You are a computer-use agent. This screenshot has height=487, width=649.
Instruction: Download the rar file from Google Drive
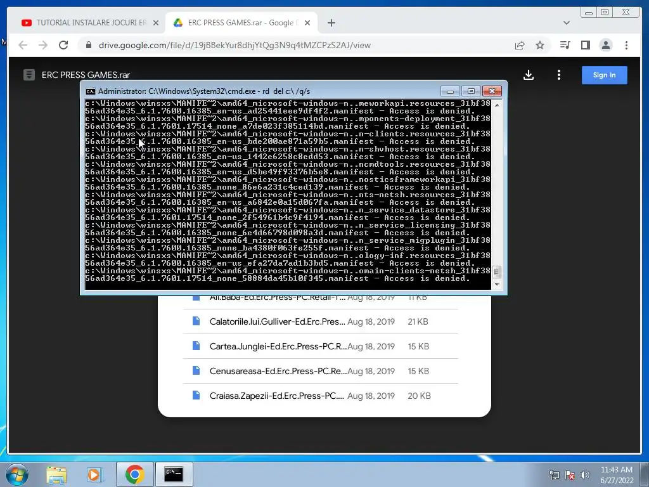click(528, 75)
